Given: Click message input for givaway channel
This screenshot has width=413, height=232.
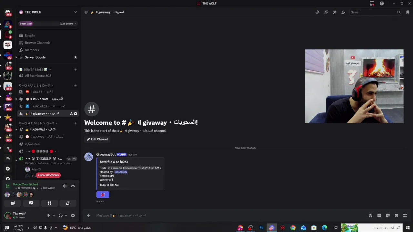Looking at the screenshot, I should [230, 215].
